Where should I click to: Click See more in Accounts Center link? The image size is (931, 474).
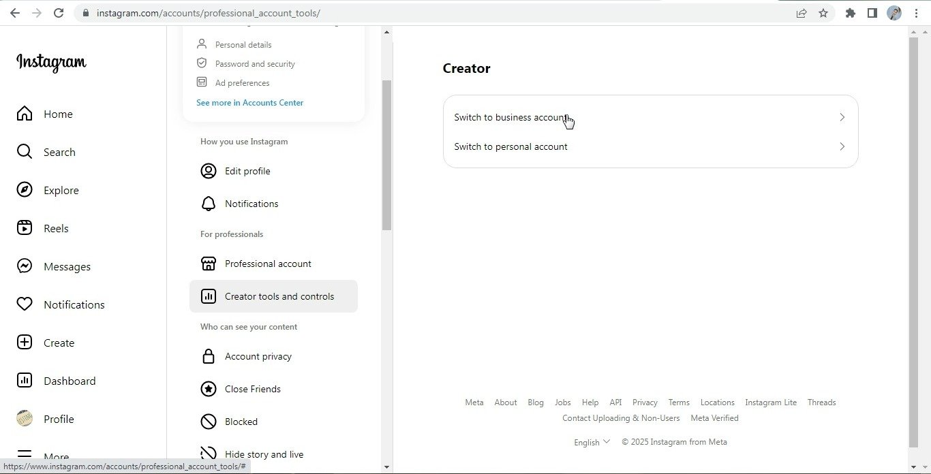[x=249, y=102]
